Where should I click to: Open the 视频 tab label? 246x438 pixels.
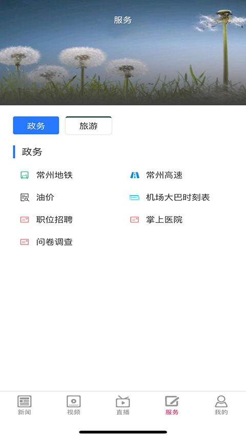coord(74,412)
